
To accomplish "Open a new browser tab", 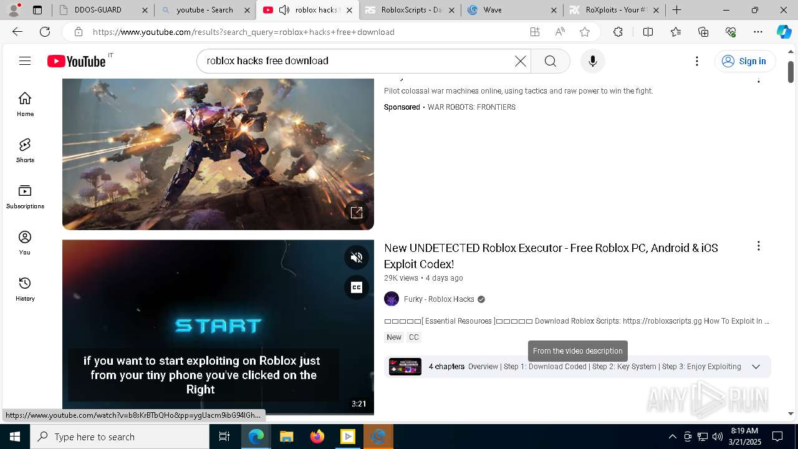I will tap(676, 10).
